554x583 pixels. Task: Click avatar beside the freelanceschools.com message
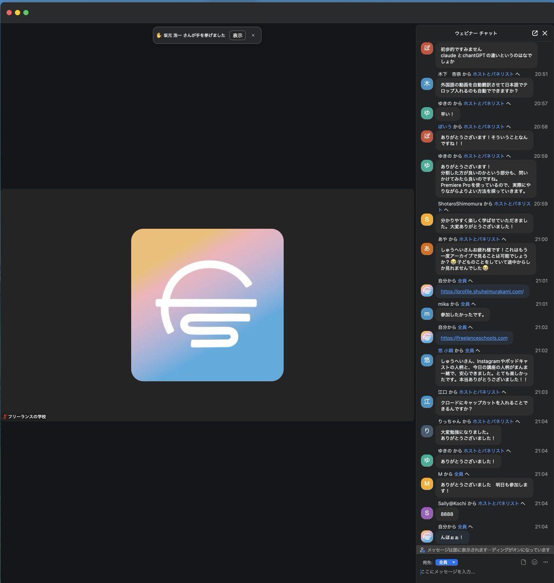pos(427,337)
